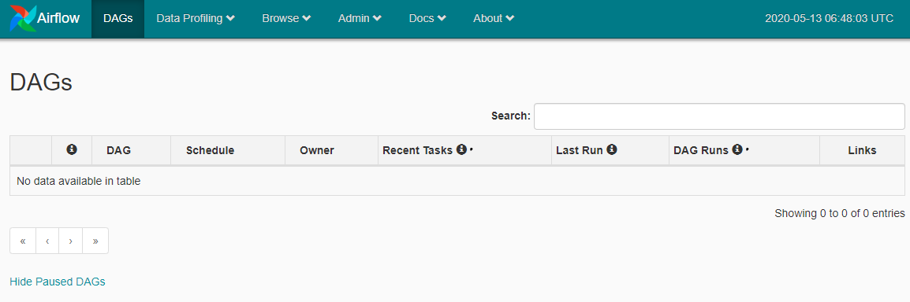Click the Recent Tasks info icon

pyautogui.click(x=461, y=150)
